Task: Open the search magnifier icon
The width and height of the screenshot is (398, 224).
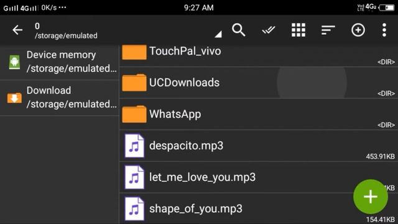Action: (238, 30)
